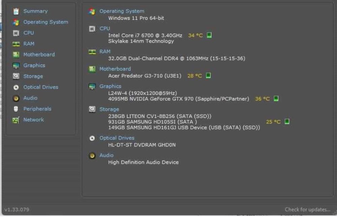Click the Graphics heading link in summary panel
The width and height of the screenshot is (337, 217).
point(110,86)
